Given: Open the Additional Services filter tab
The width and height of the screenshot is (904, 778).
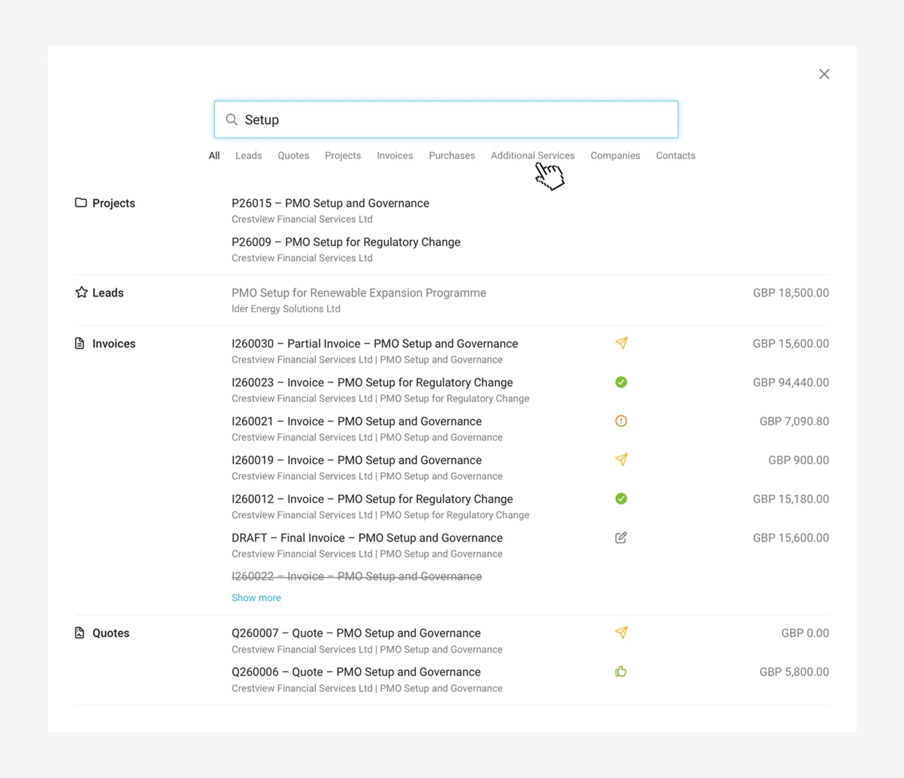Looking at the screenshot, I should (533, 156).
